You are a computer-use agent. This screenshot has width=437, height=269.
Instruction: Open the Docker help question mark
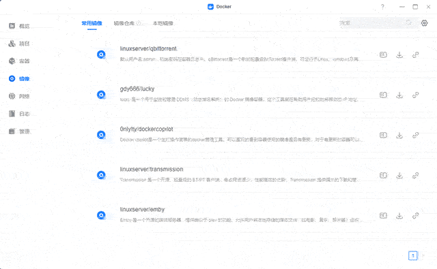pyautogui.click(x=382, y=7)
